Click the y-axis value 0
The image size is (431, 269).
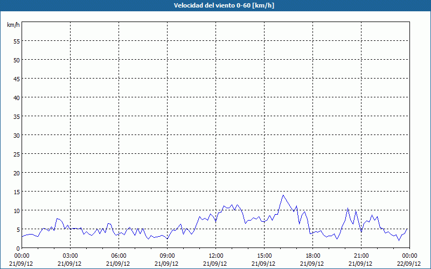(18, 249)
